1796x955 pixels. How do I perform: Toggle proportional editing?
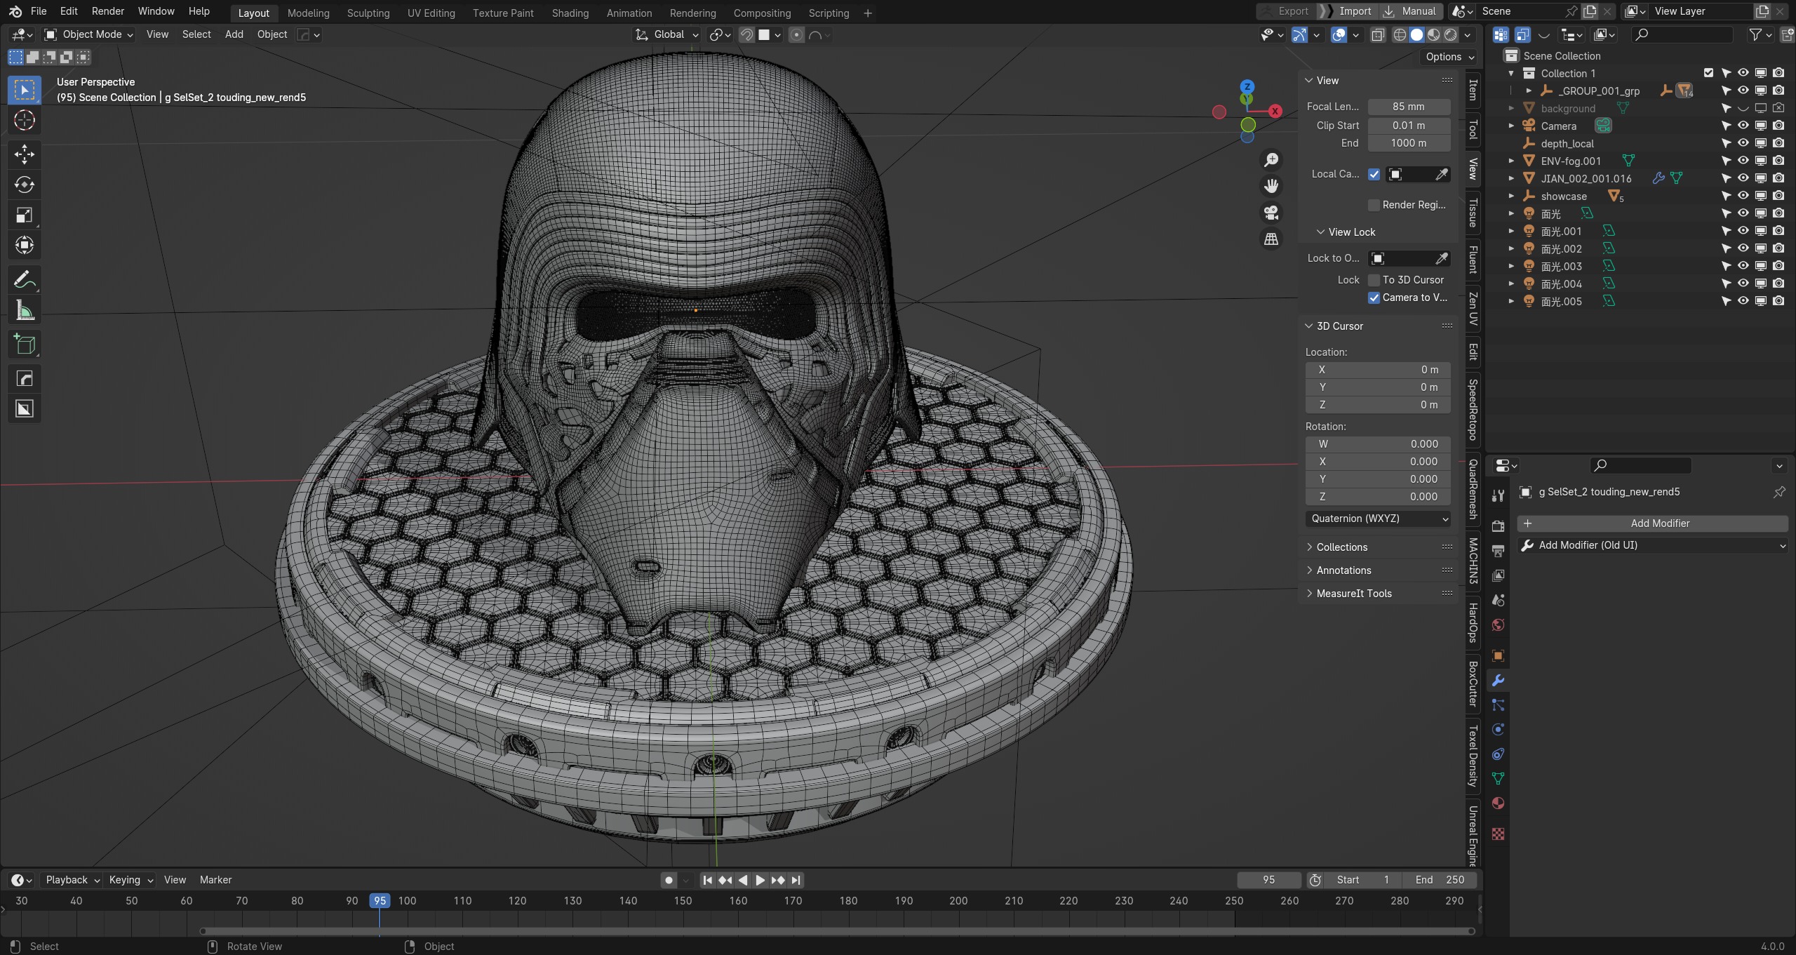796,34
